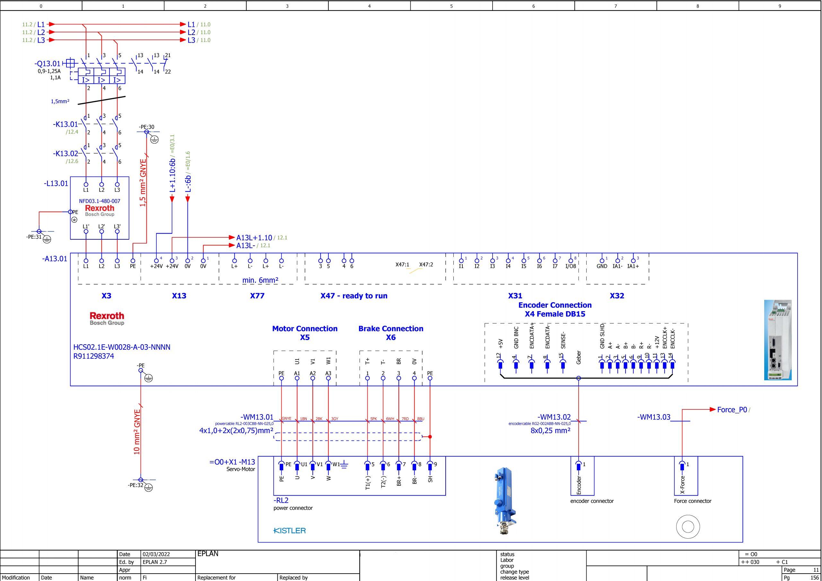Select the X47 - ready to run heading
The width and height of the screenshot is (822, 581).
point(354,296)
